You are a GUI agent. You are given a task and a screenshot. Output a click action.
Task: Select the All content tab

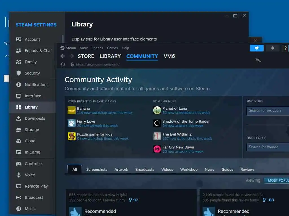click(x=75, y=169)
